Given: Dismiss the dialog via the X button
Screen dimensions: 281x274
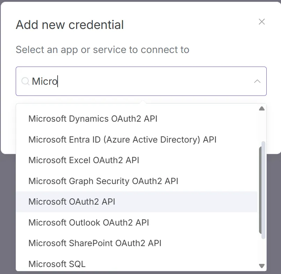Looking at the screenshot, I should (x=262, y=22).
